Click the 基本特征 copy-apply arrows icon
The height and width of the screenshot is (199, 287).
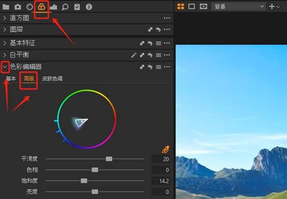(142, 43)
